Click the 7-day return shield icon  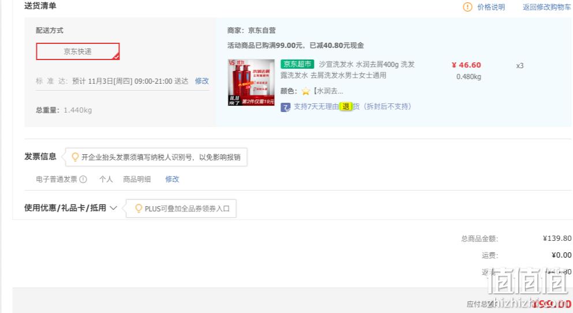(286, 107)
